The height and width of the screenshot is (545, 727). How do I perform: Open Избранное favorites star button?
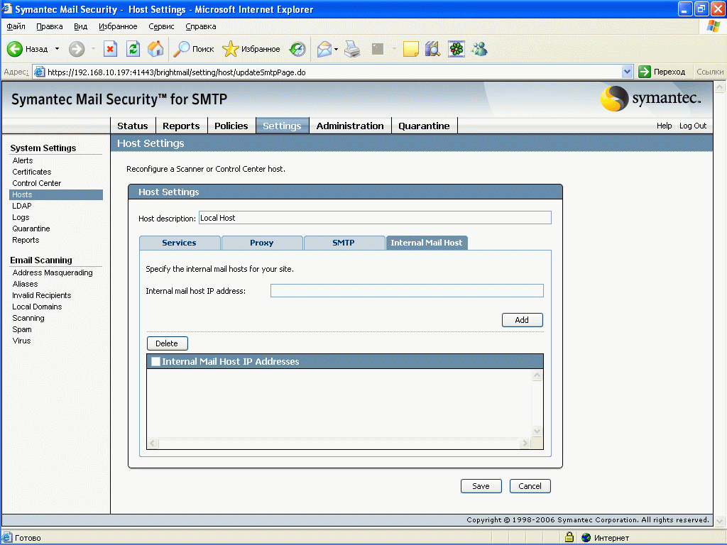pyautogui.click(x=251, y=49)
